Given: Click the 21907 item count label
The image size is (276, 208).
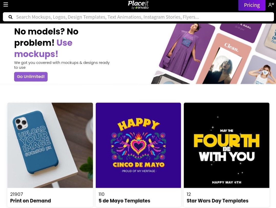Looking at the screenshot, I should [x=17, y=194].
